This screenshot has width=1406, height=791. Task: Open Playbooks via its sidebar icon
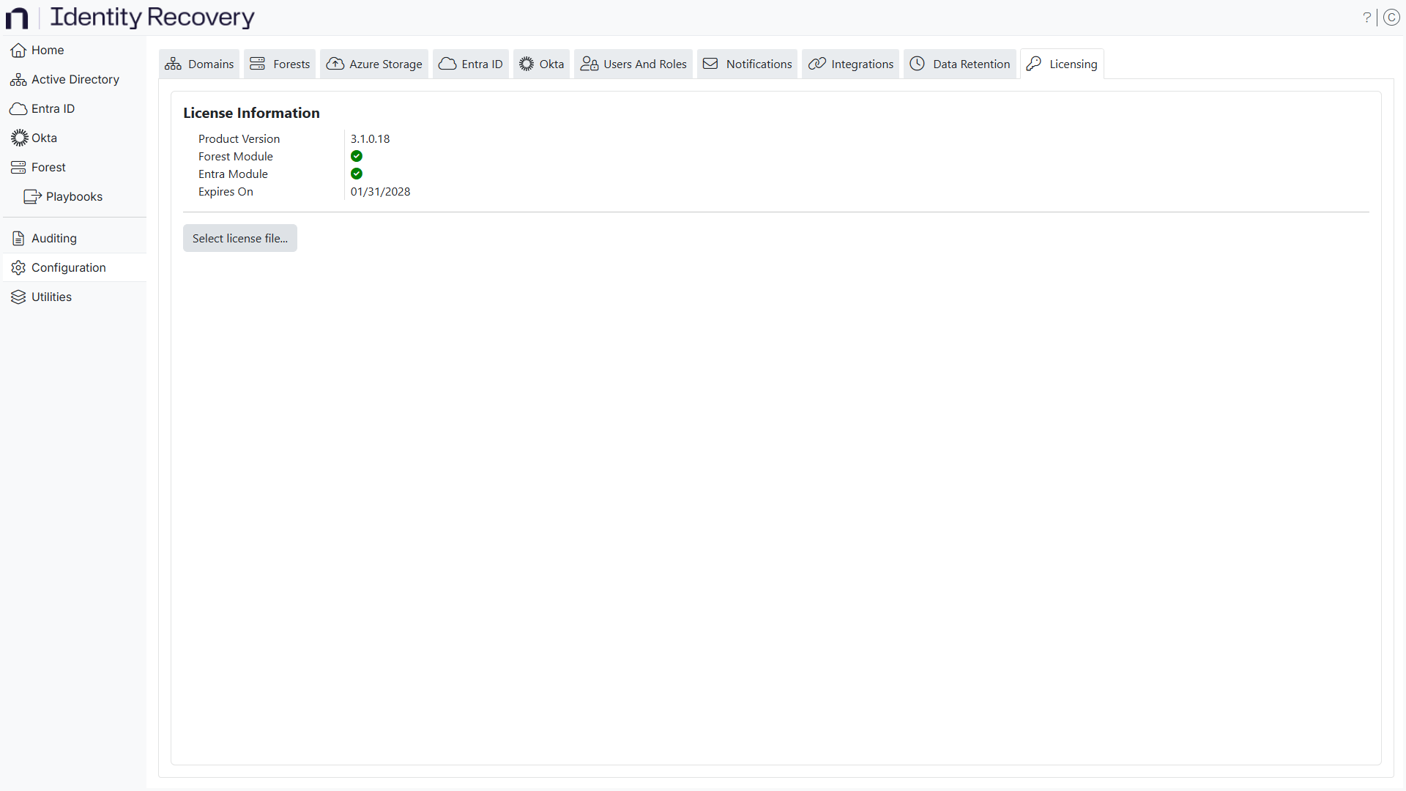coord(31,196)
